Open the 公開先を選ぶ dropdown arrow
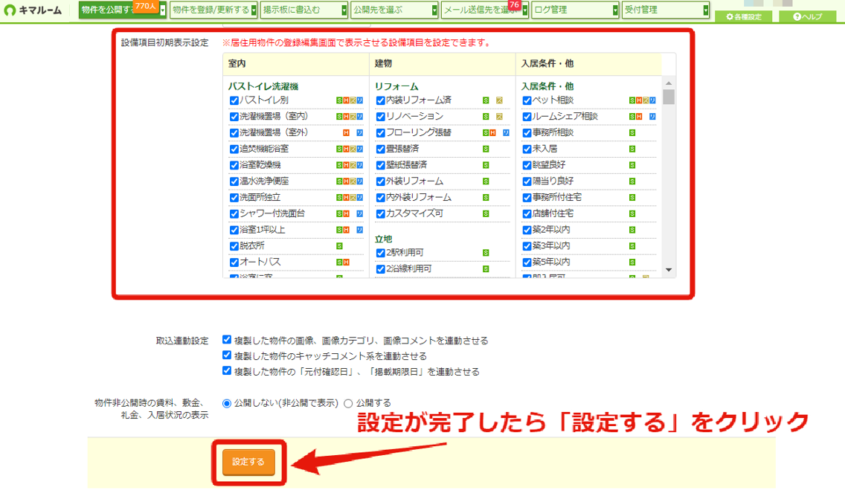Viewport: 845px width, 496px height. coord(434,10)
